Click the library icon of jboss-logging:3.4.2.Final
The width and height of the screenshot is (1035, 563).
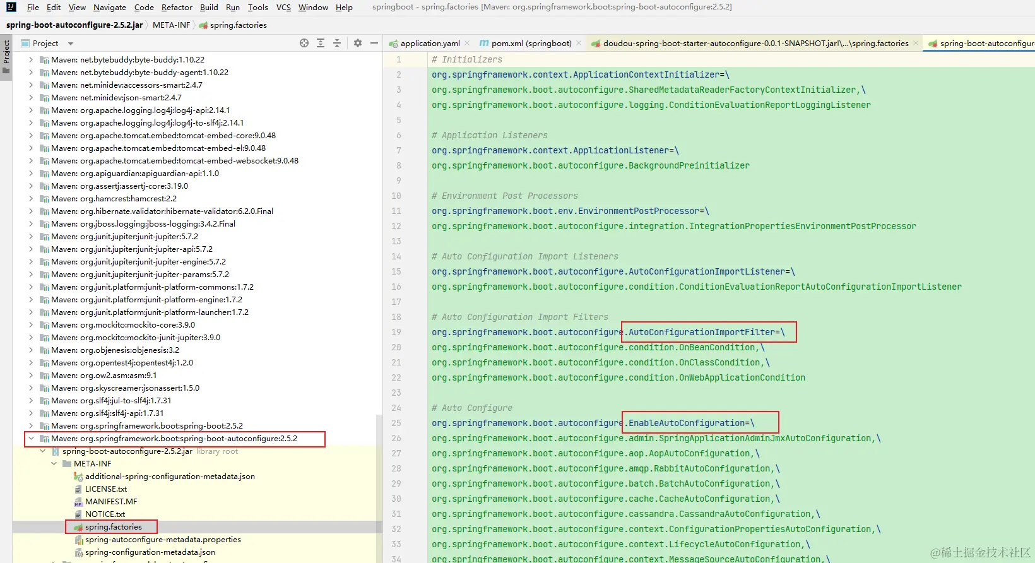(x=44, y=224)
